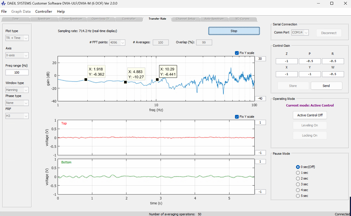Toggle Fix Y scale for voltage plots
This screenshot has height=216, width=351.
click(x=237, y=117)
